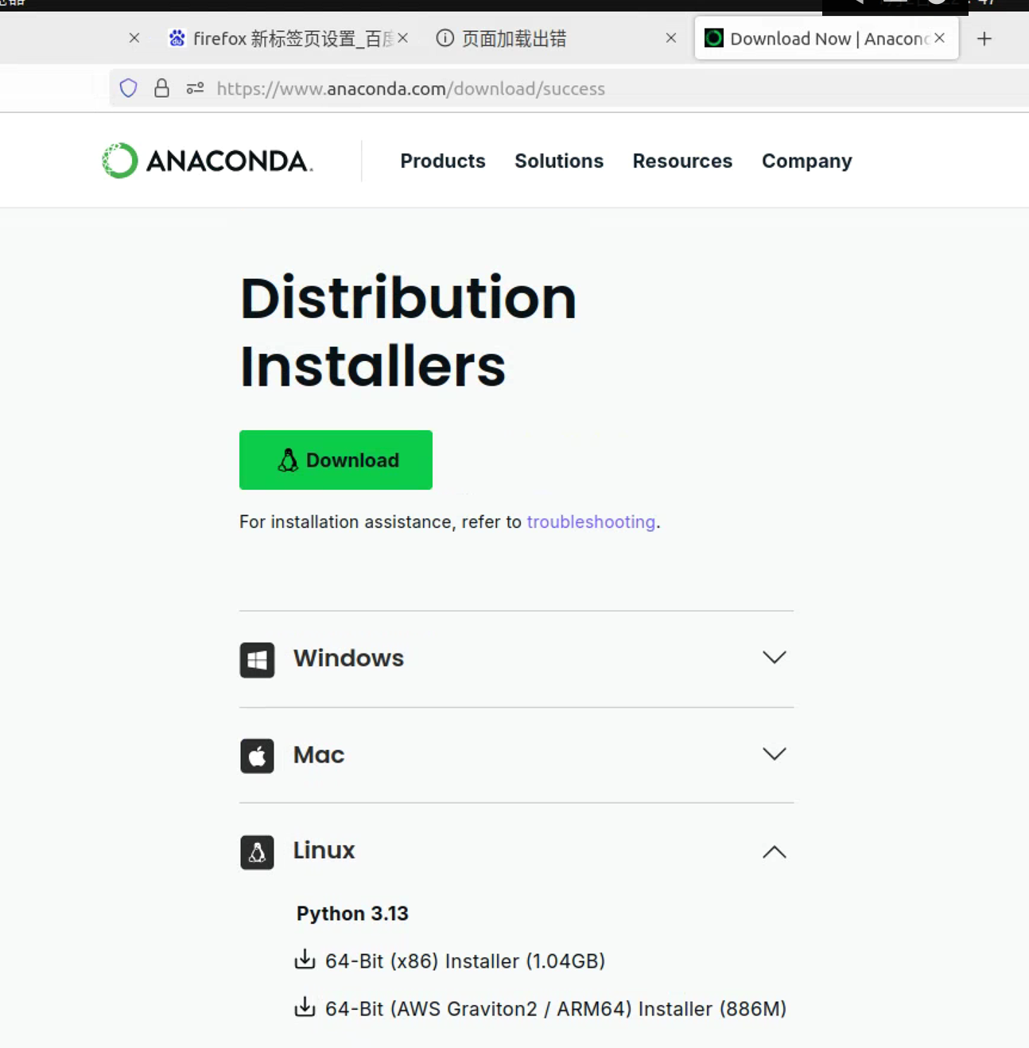Download the AWS Graviton2 ARM64 Installer
Image resolution: width=1029 pixels, height=1048 pixels.
[556, 1008]
